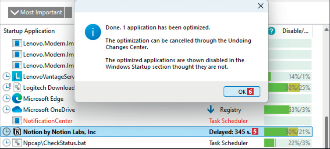Click the Lenovo Vantage Service icon
Viewport: 330px width, 149px height.
pyautogui.click(x=17, y=76)
